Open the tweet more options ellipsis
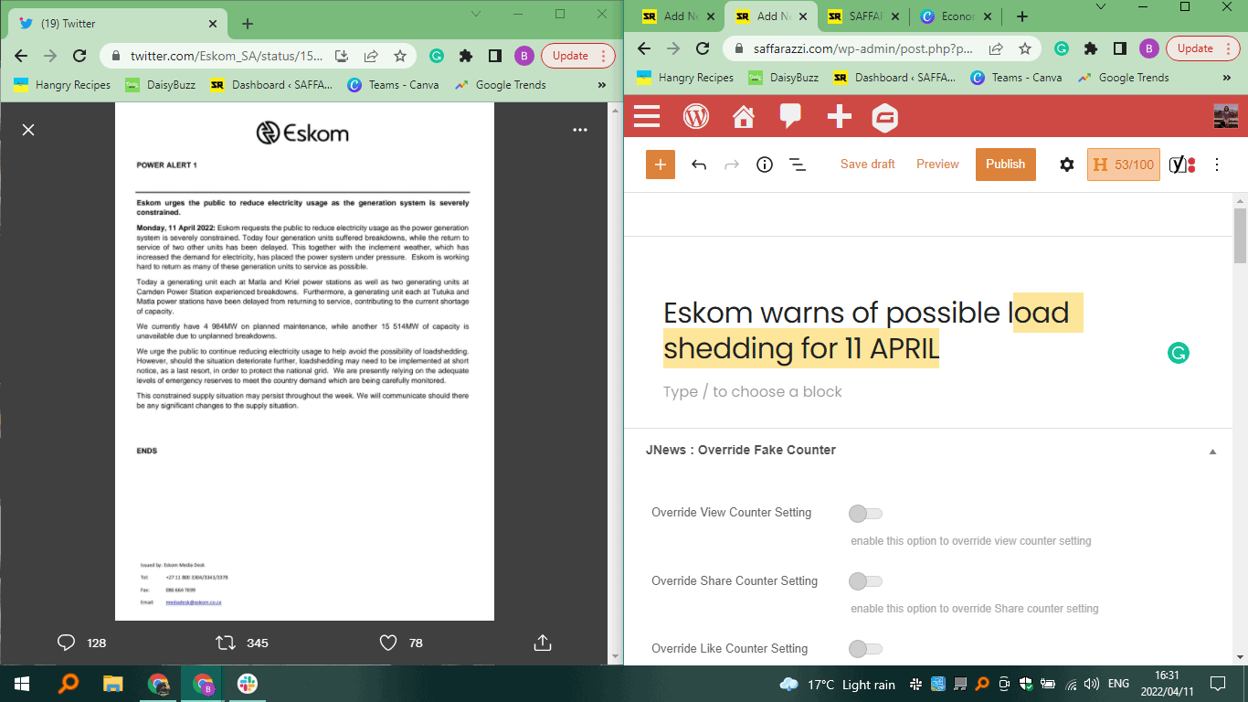This screenshot has height=702, width=1248. pyautogui.click(x=580, y=130)
